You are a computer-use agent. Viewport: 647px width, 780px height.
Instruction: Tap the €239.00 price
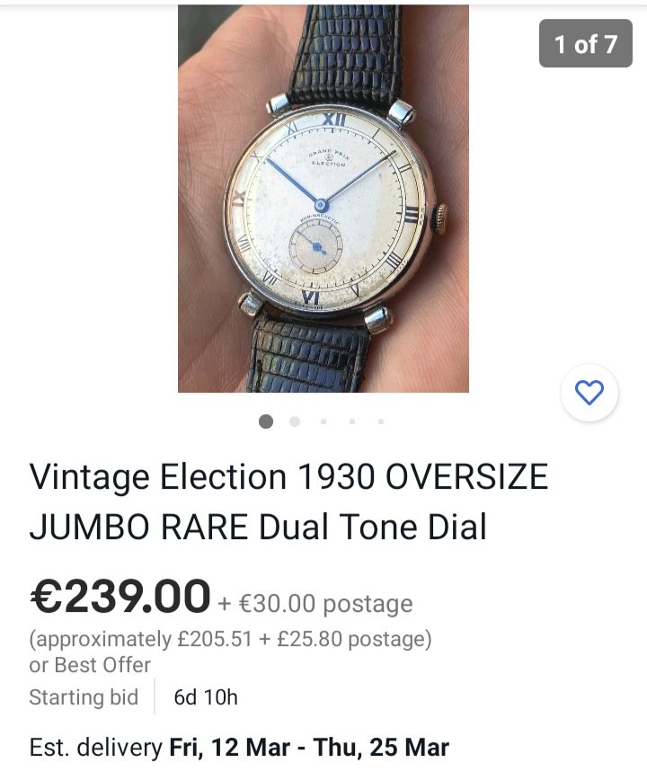point(120,596)
